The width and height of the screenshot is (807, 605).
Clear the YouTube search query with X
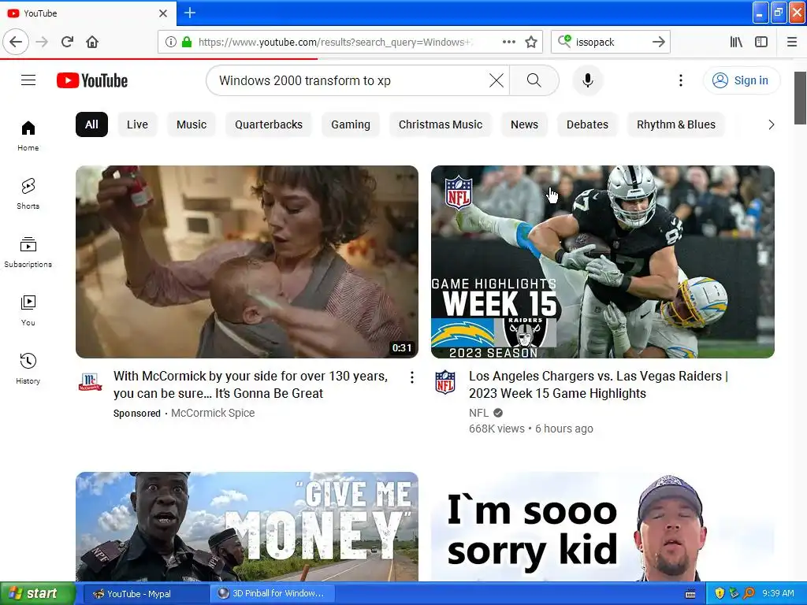[496, 80]
